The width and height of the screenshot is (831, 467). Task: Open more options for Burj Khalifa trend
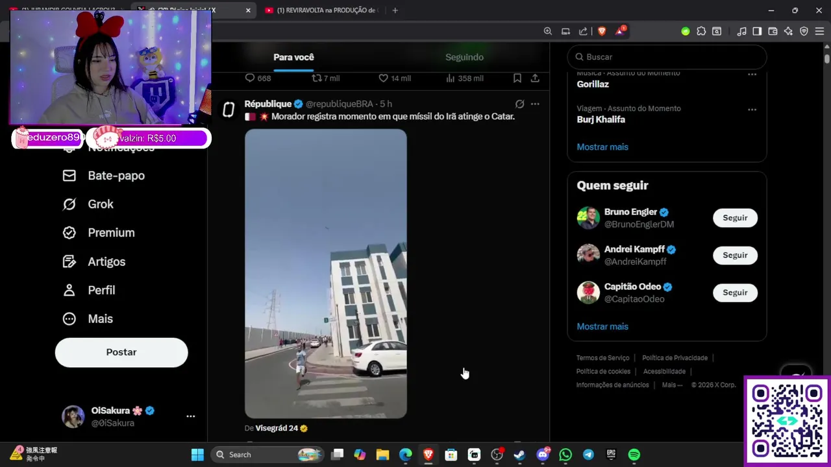click(752, 109)
